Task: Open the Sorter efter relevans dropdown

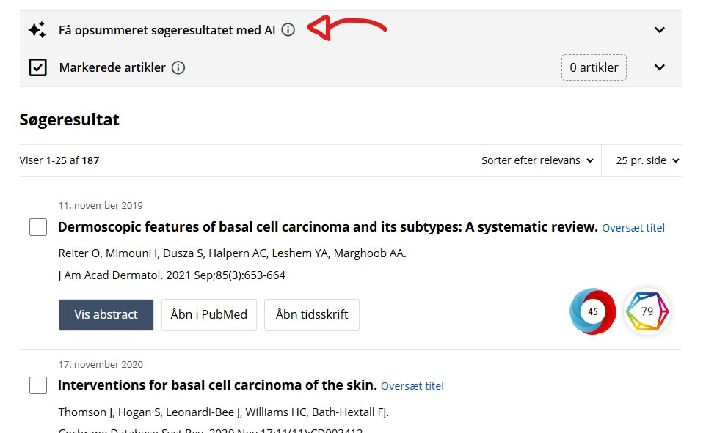Action: [x=538, y=160]
